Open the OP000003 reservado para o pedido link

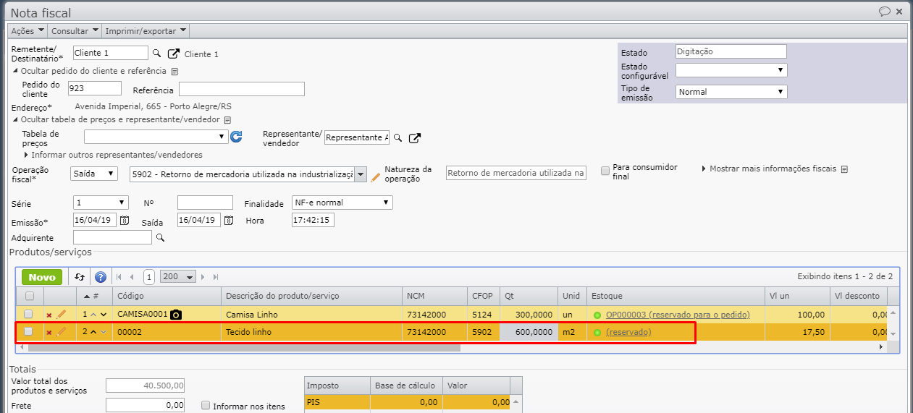point(677,315)
